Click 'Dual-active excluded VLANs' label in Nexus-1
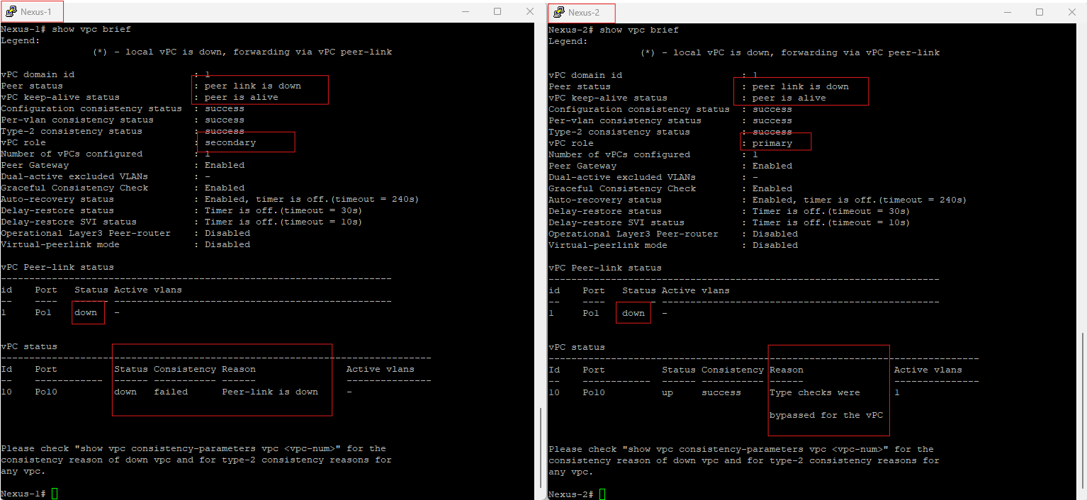This screenshot has width=1087, height=500. pos(74,176)
